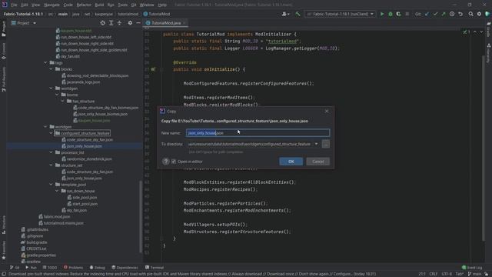
Task: Open the To directory dropdown arrow
Action: pos(316,144)
